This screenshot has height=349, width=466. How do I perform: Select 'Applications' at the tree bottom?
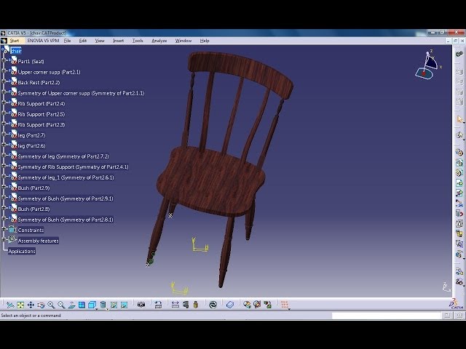(22, 252)
